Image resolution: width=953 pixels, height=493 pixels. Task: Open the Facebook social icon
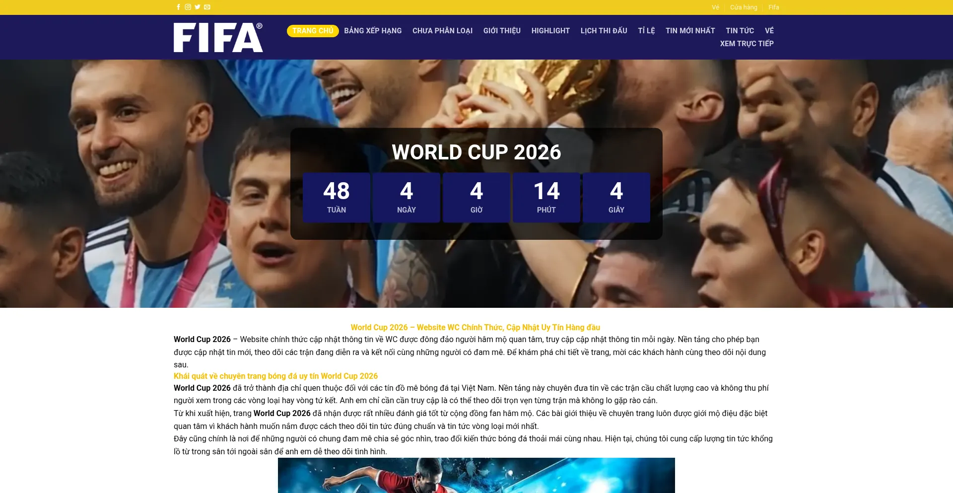click(178, 7)
